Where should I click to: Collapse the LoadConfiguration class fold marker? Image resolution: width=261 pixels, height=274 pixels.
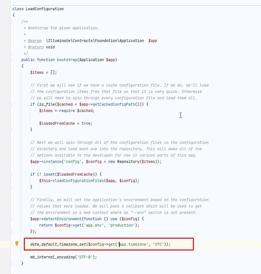(x=11, y=9)
